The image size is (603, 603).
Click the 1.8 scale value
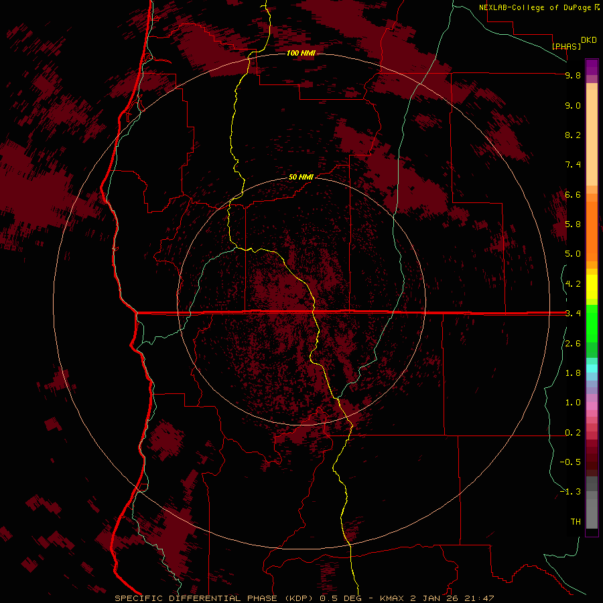coord(573,373)
